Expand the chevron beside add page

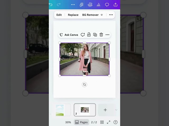pos(116,110)
